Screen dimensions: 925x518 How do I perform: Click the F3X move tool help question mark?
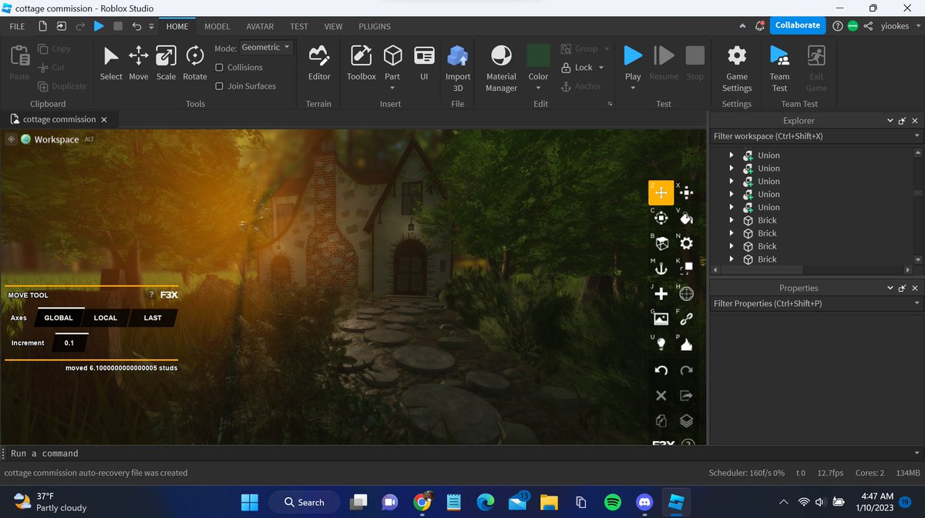151,296
